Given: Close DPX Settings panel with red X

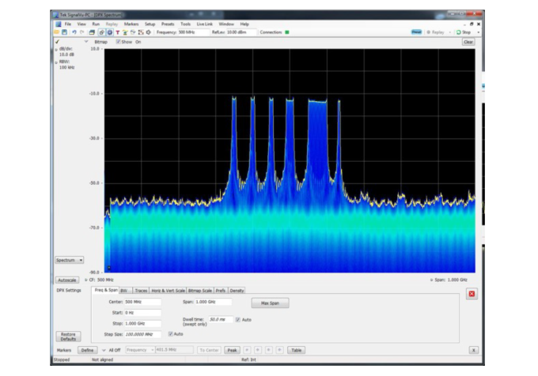Looking at the screenshot, I should click(x=472, y=294).
